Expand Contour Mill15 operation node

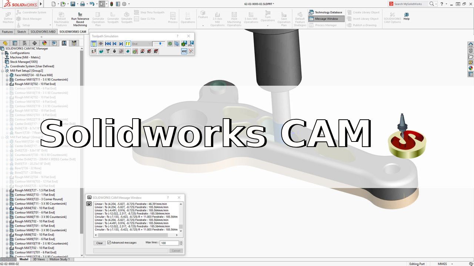pos(7,79)
